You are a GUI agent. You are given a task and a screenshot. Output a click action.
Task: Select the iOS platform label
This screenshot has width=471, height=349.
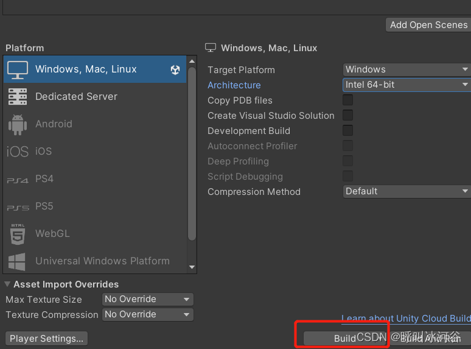44,151
